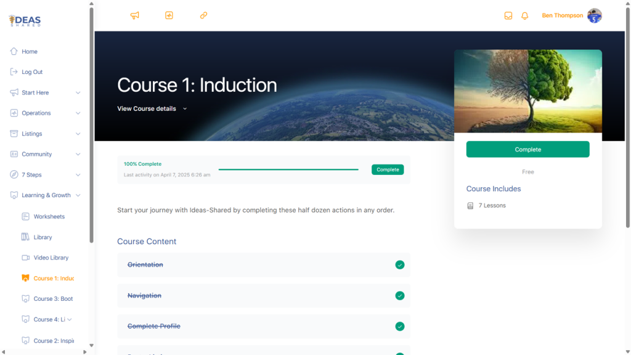Open Worksheets menu item
631x355 pixels.
tap(49, 216)
